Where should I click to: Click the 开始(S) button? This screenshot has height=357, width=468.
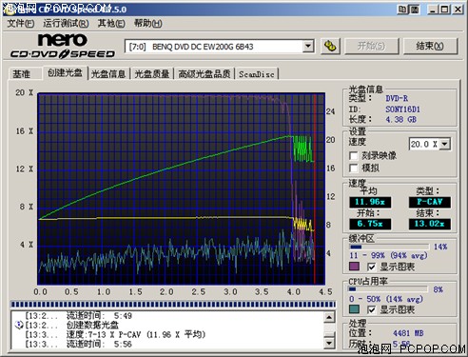[372, 47]
